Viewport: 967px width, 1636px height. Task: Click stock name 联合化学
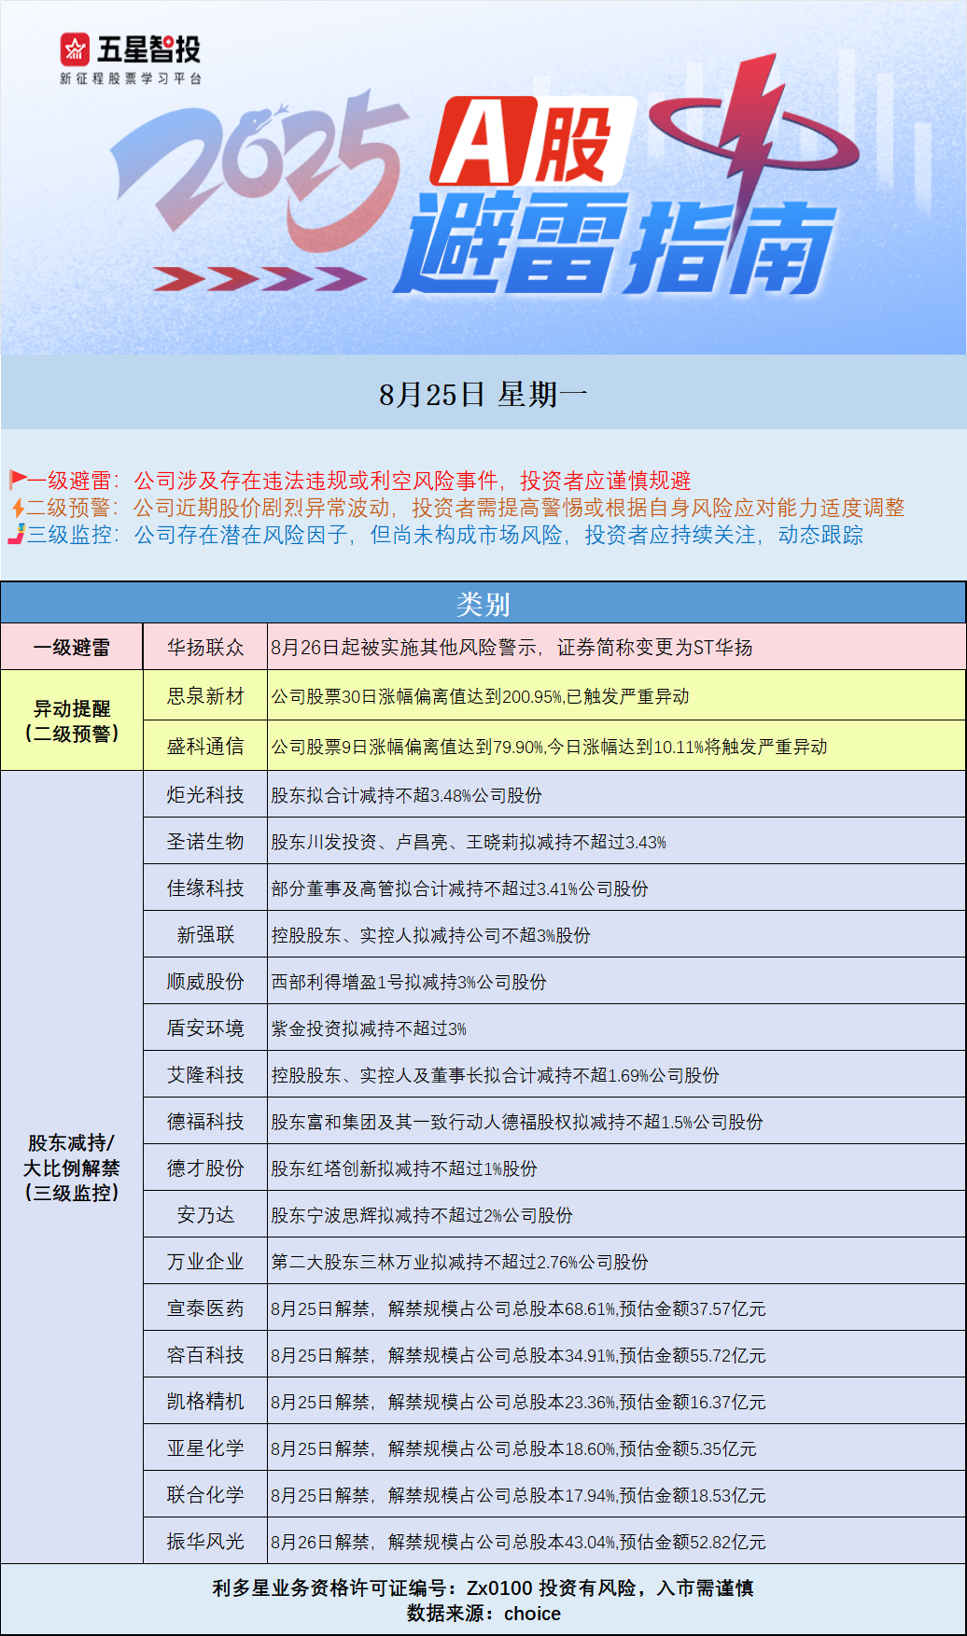(x=205, y=1495)
